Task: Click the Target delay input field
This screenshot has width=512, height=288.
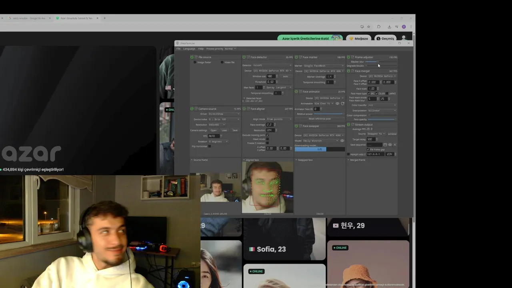Action: point(371,139)
